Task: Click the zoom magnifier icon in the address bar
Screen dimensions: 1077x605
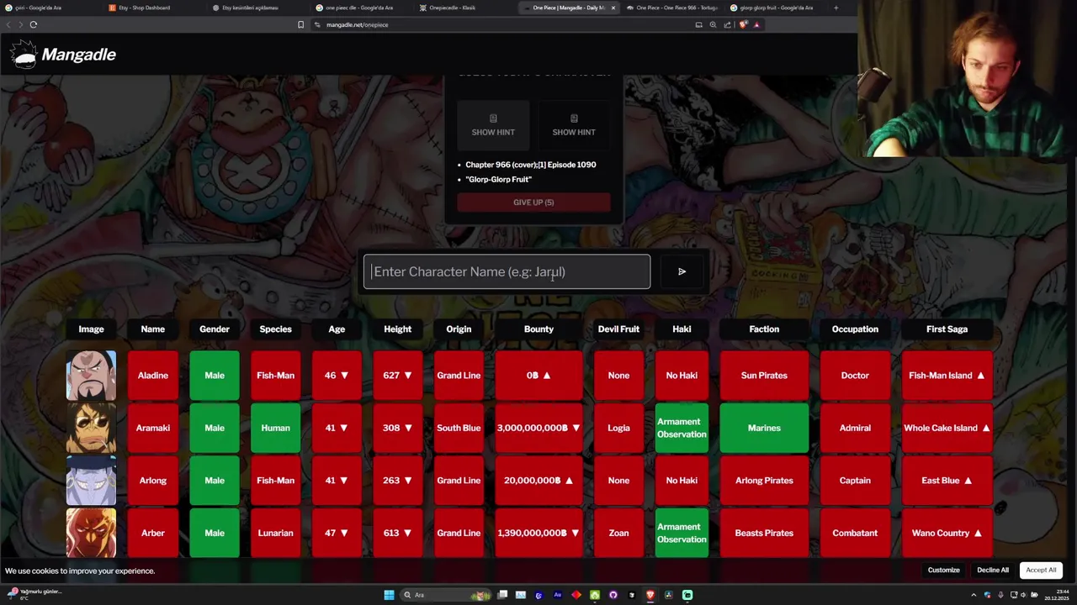Action: point(713,24)
